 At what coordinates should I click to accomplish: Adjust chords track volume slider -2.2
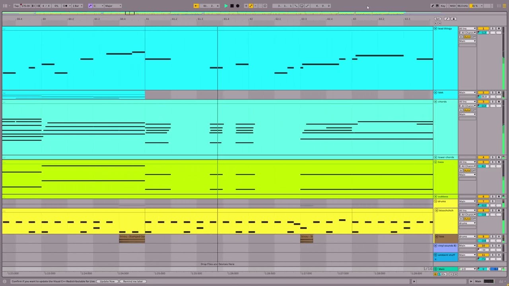coord(483,106)
